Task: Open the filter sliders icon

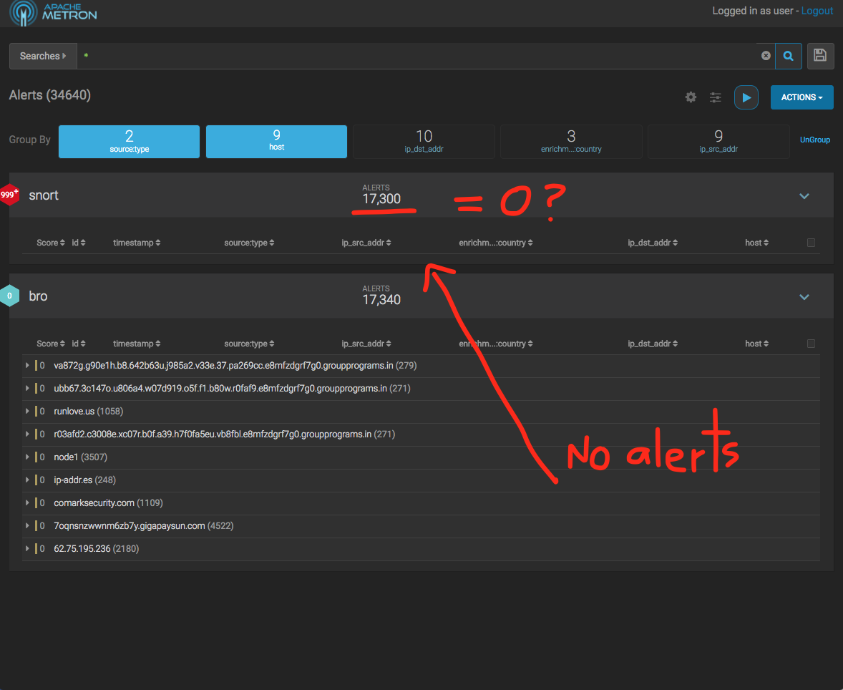Action: (x=715, y=97)
